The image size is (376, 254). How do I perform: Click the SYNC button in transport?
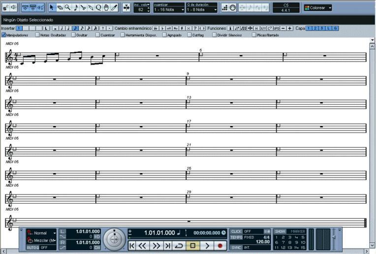pyautogui.click(x=236, y=247)
